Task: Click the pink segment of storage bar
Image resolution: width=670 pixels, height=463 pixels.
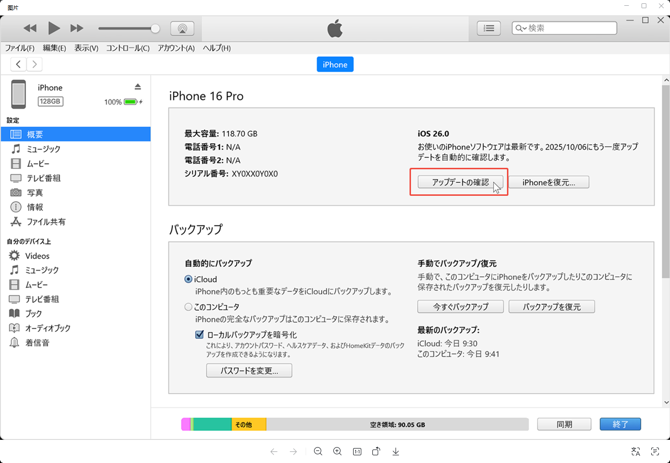Action: [x=186, y=424]
